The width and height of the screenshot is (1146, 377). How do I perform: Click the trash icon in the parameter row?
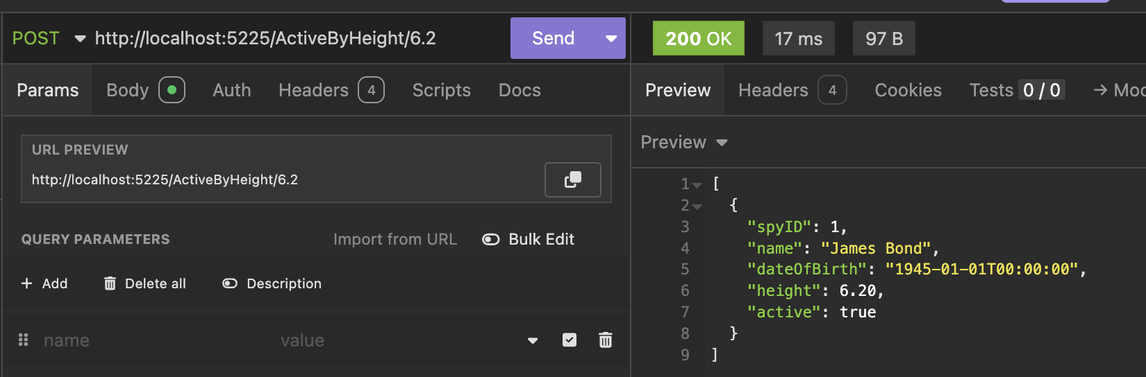606,340
